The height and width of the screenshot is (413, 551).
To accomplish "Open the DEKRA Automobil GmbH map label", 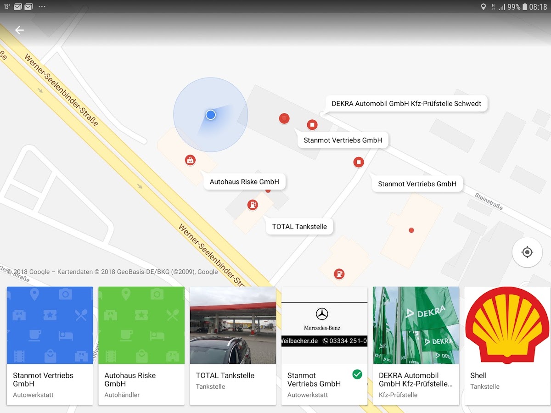I will click(x=406, y=104).
